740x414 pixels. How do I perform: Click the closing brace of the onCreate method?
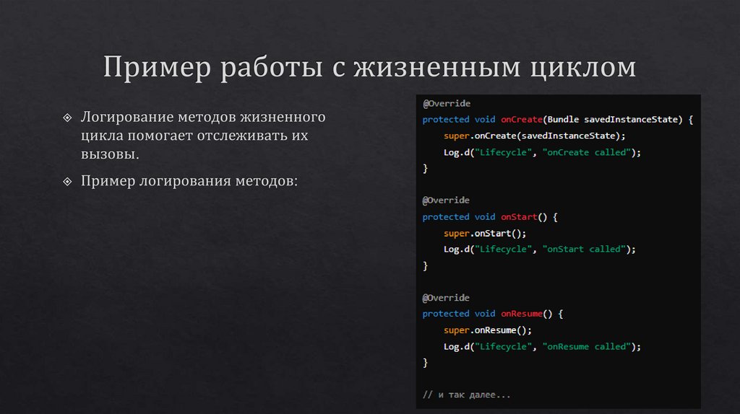click(425, 169)
